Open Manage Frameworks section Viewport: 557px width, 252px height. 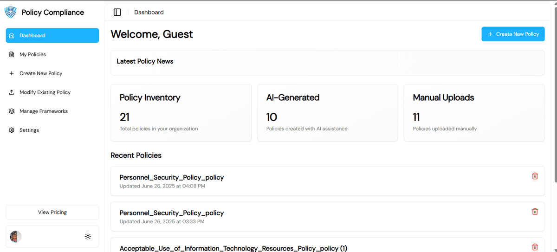click(44, 111)
